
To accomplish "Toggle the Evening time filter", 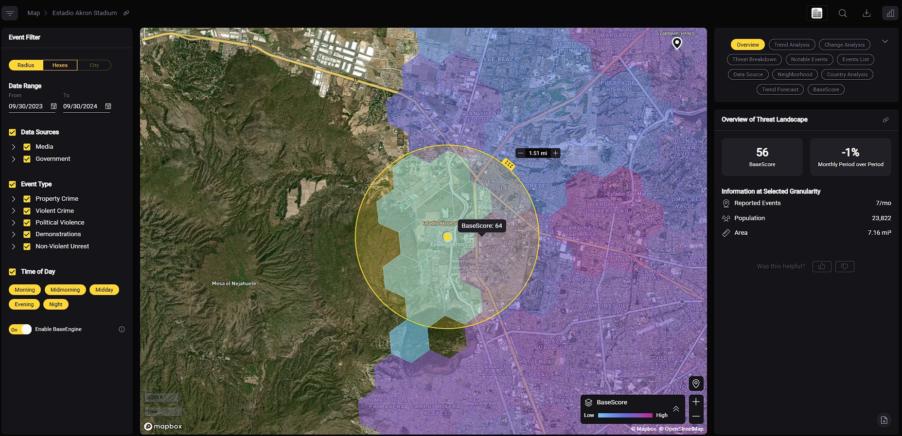I will click(x=24, y=304).
